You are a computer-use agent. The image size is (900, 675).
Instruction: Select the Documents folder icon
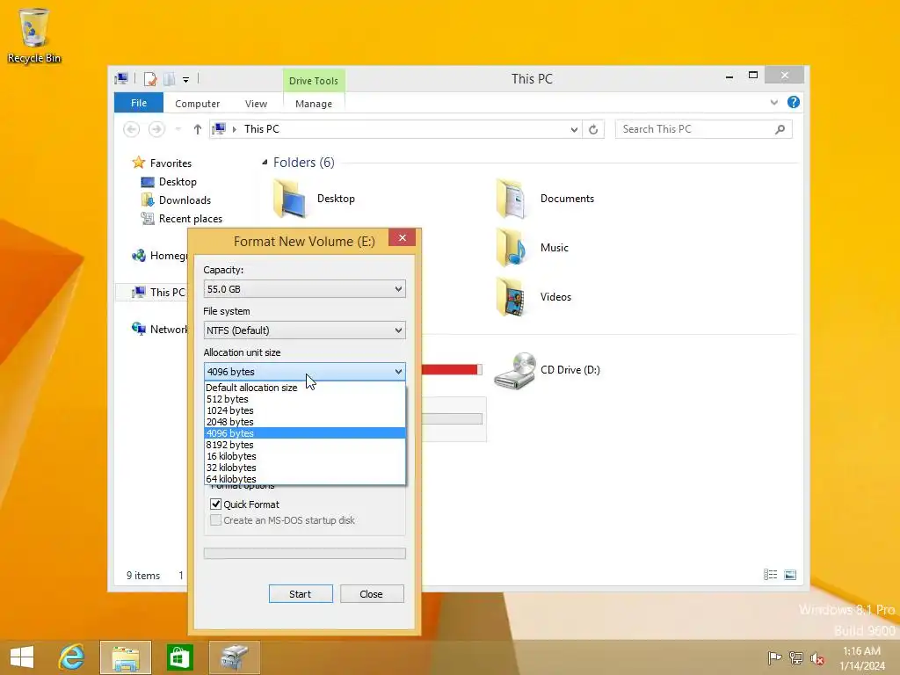coord(511,199)
